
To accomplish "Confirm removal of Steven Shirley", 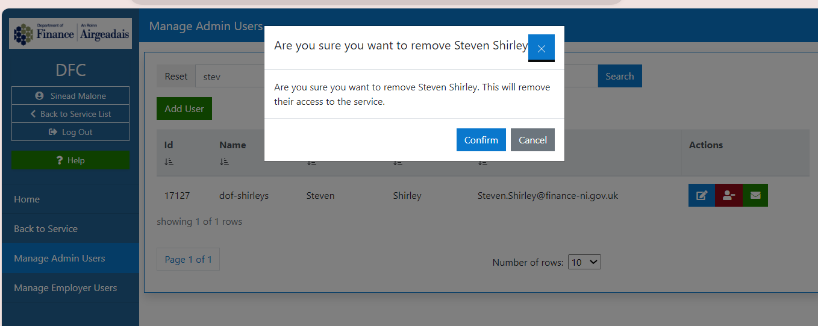I will 481,140.
